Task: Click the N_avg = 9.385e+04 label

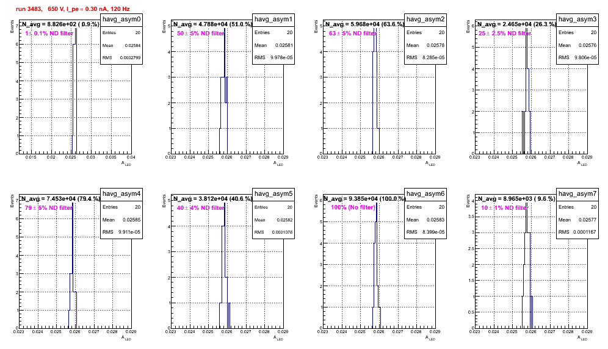Action: click(x=364, y=198)
